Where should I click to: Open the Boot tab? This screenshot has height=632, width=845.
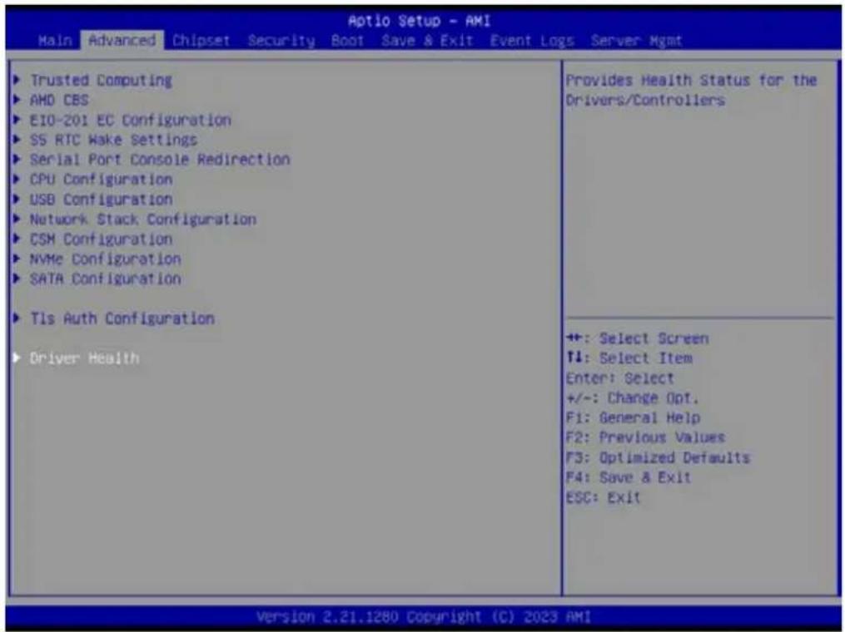pyautogui.click(x=347, y=41)
